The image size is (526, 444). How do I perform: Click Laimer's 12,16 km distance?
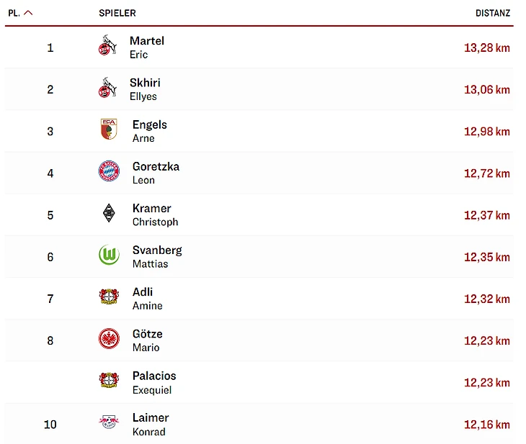click(x=486, y=424)
